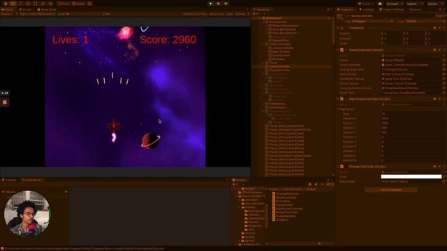Click the Step frame button

coord(226,3)
